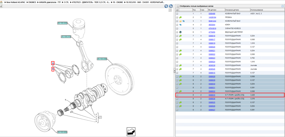
Task: Click usage value 3,378
Action: 252,99
